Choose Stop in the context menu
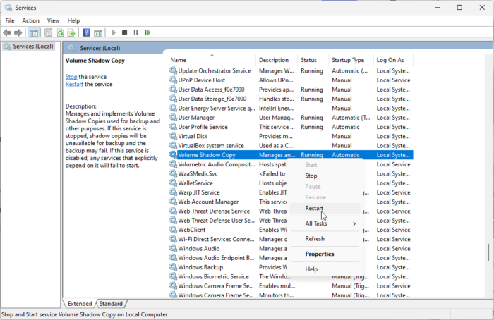The image size is (494, 320). pyautogui.click(x=311, y=176)
